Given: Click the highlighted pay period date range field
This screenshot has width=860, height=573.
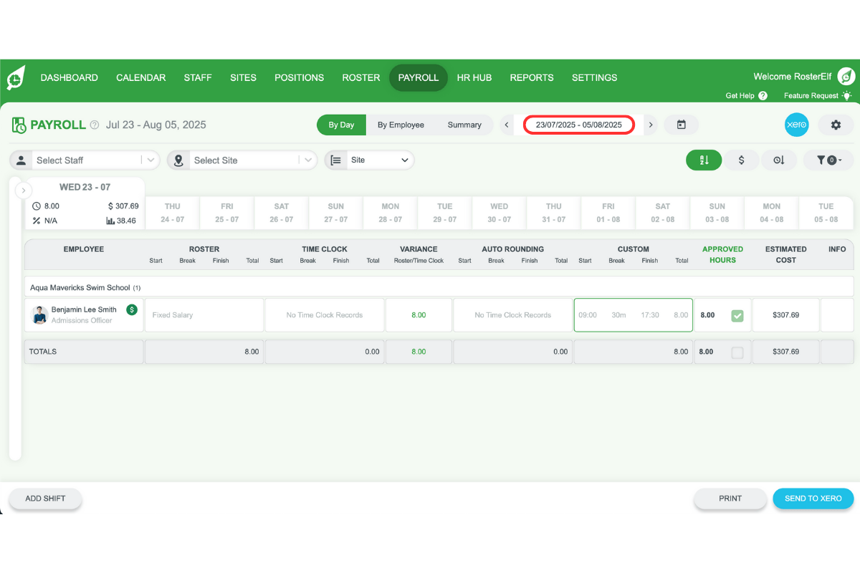Looking at the screenshot, I should (578, 124).
